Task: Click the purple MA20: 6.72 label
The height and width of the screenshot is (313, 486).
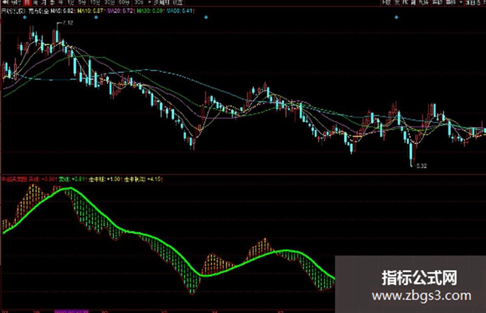Action: [120, 11]
